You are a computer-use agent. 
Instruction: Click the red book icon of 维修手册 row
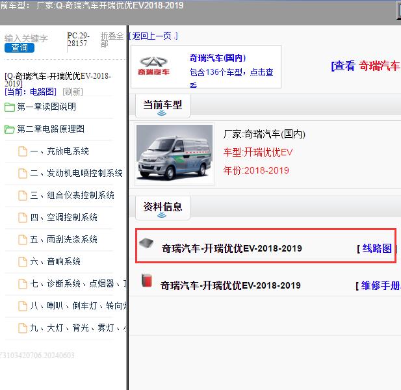coord(147,281)
